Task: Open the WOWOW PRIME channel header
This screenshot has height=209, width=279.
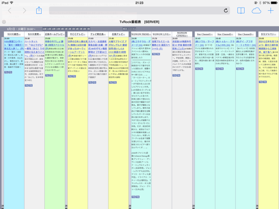Action: 141,34
